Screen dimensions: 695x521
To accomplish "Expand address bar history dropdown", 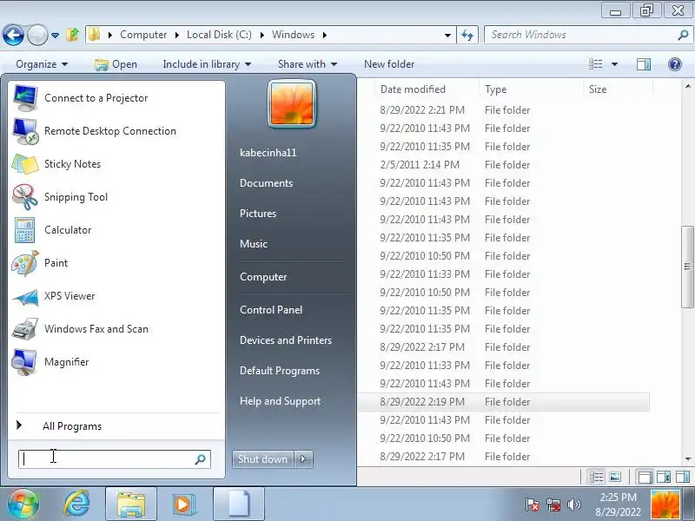I will [x=447, y=35].
